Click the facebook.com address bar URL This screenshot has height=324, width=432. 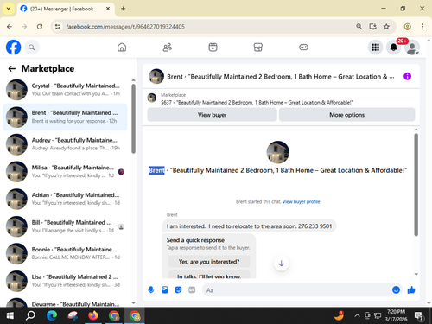pos(125,27)
